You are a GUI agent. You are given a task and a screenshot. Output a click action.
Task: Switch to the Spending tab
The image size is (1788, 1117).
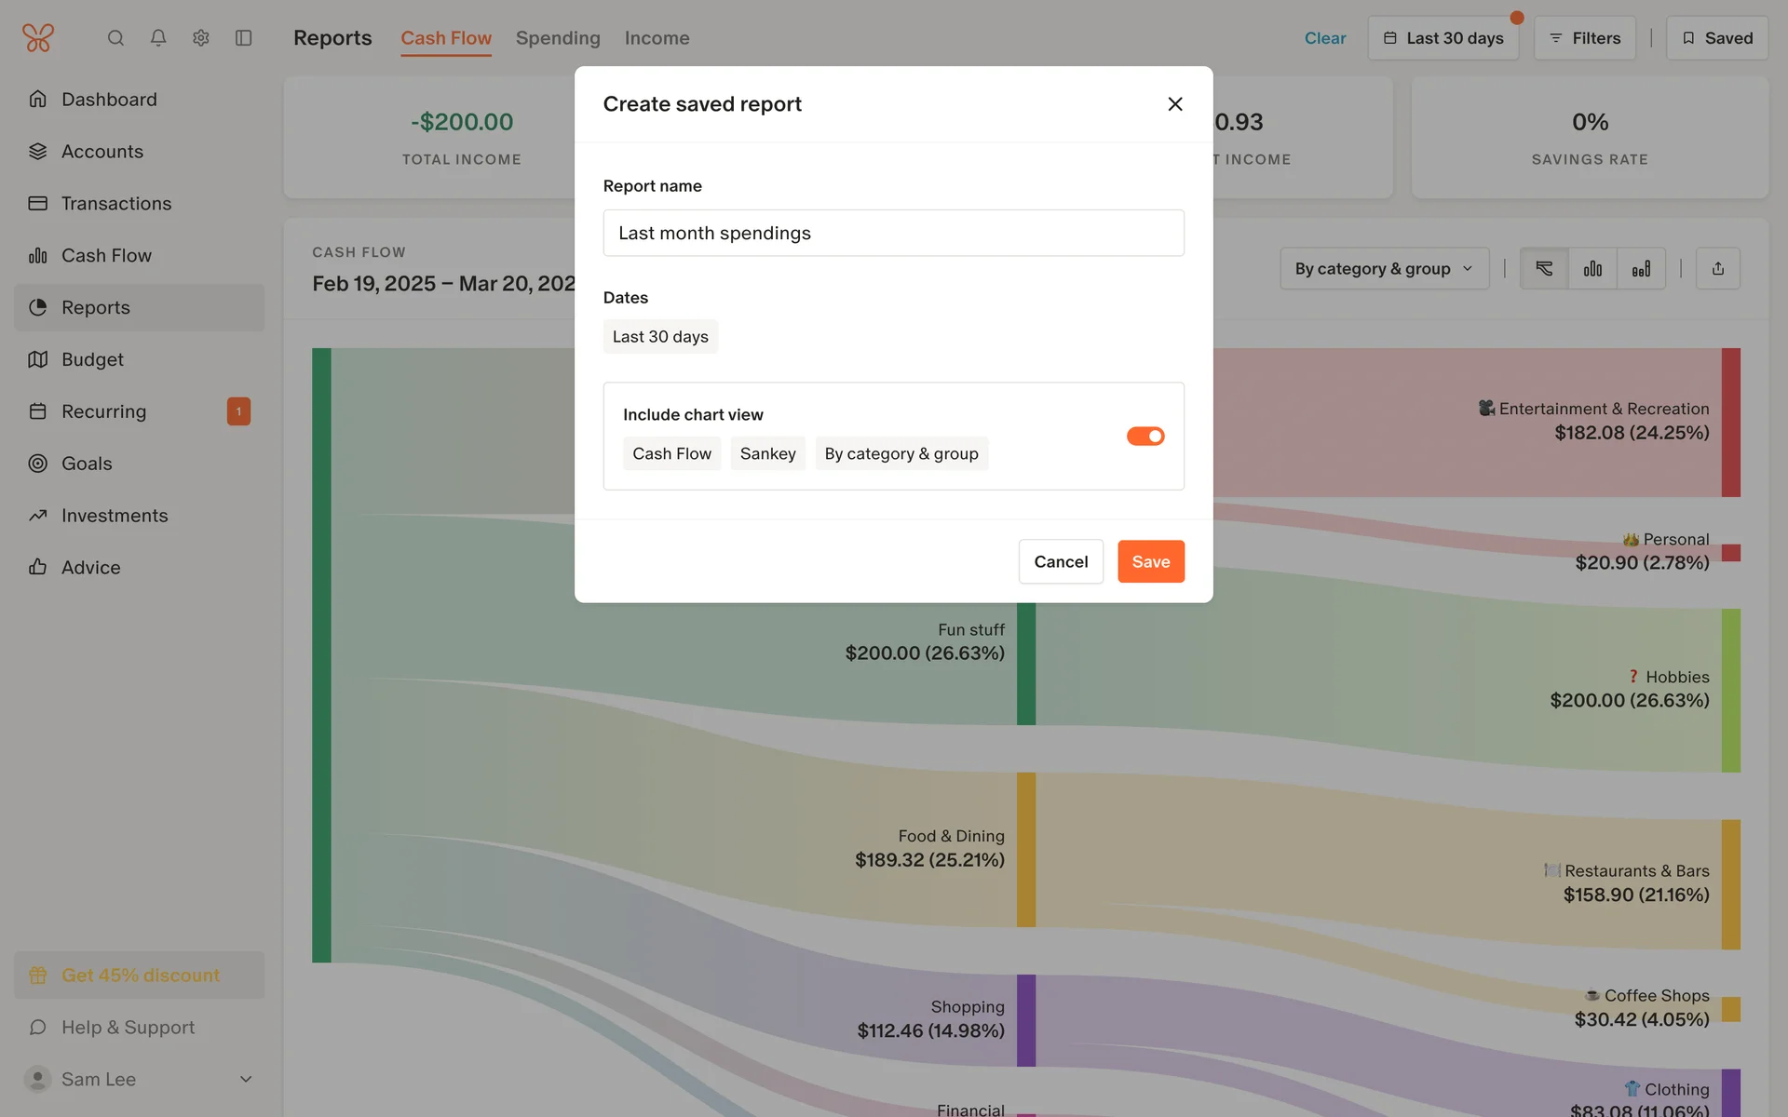[x=558, y=38]
